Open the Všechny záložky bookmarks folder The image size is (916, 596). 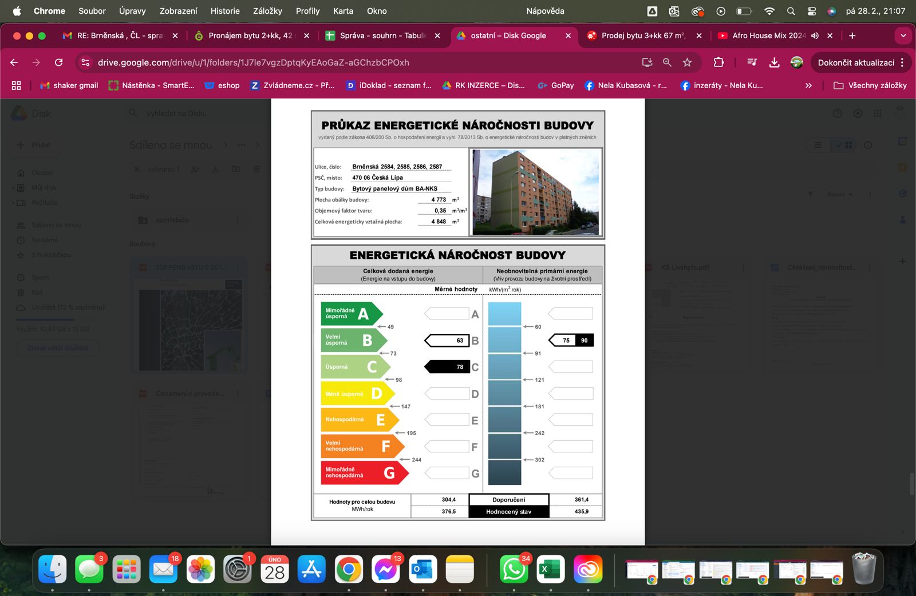click(x=870, y=85)
